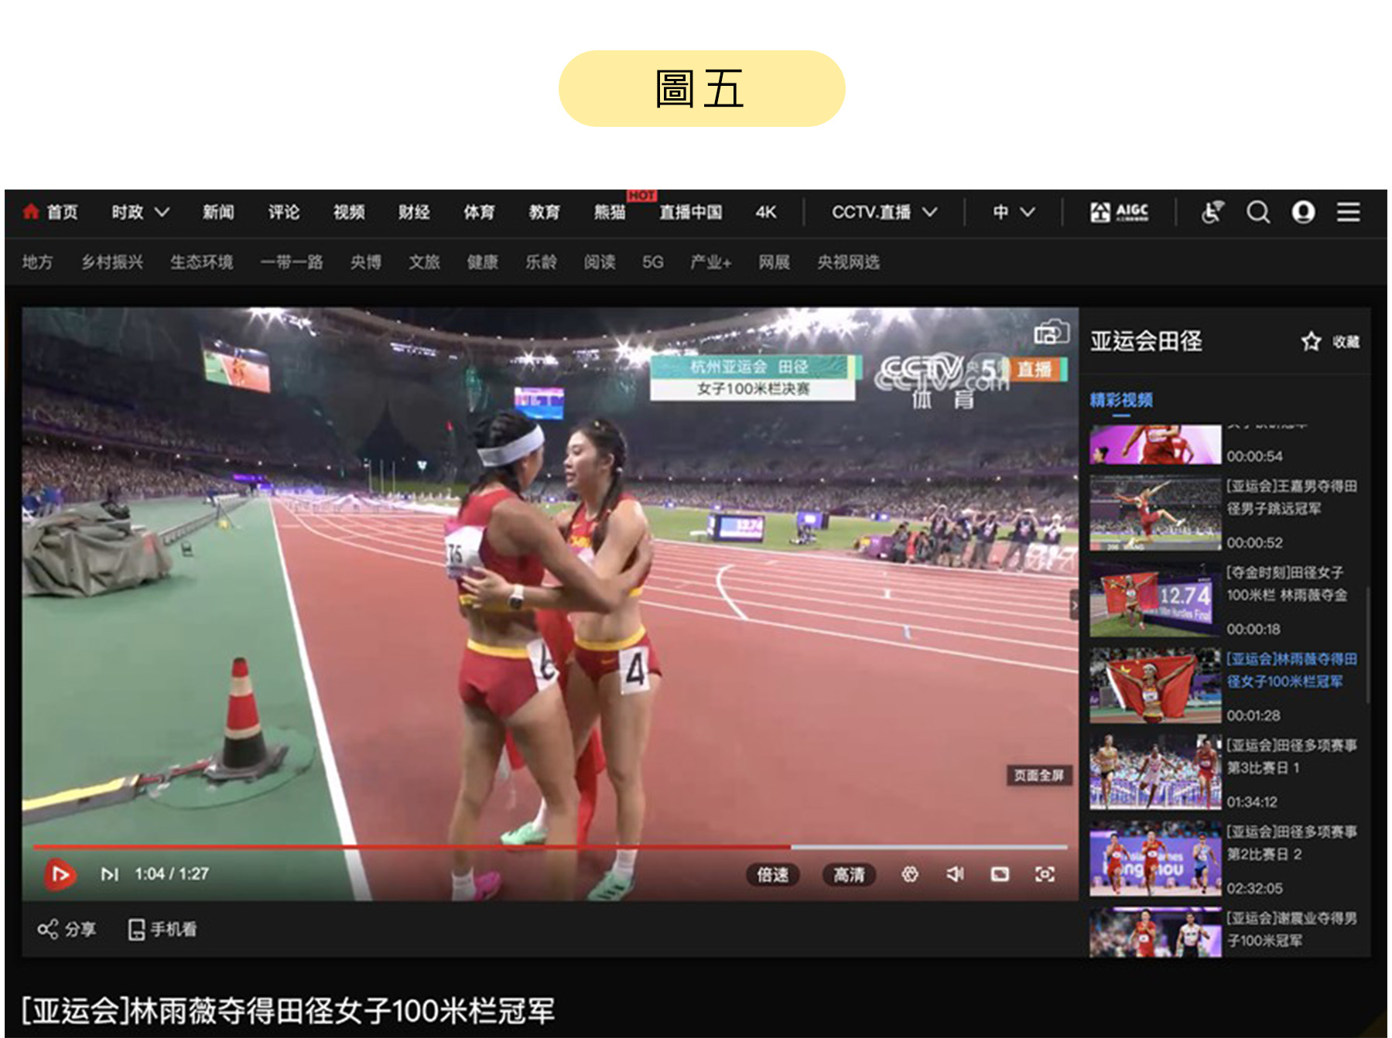Go to the 乐龄 link
Viewport: 1392px width, 1038px height.
point(541,262)
